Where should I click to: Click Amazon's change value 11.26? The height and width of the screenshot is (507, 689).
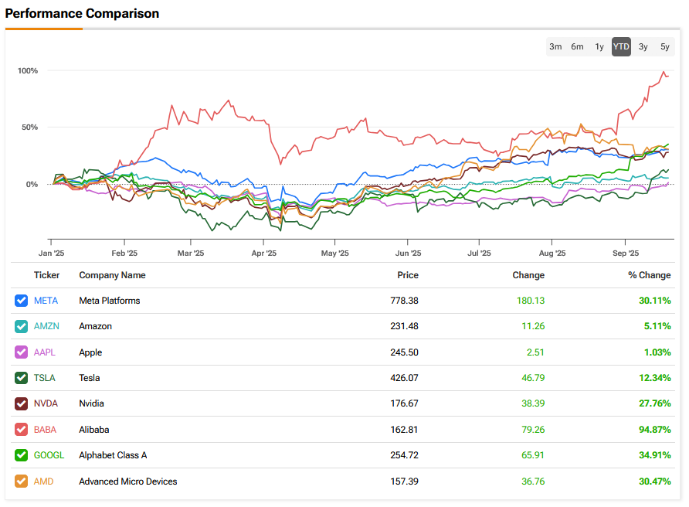533,326
